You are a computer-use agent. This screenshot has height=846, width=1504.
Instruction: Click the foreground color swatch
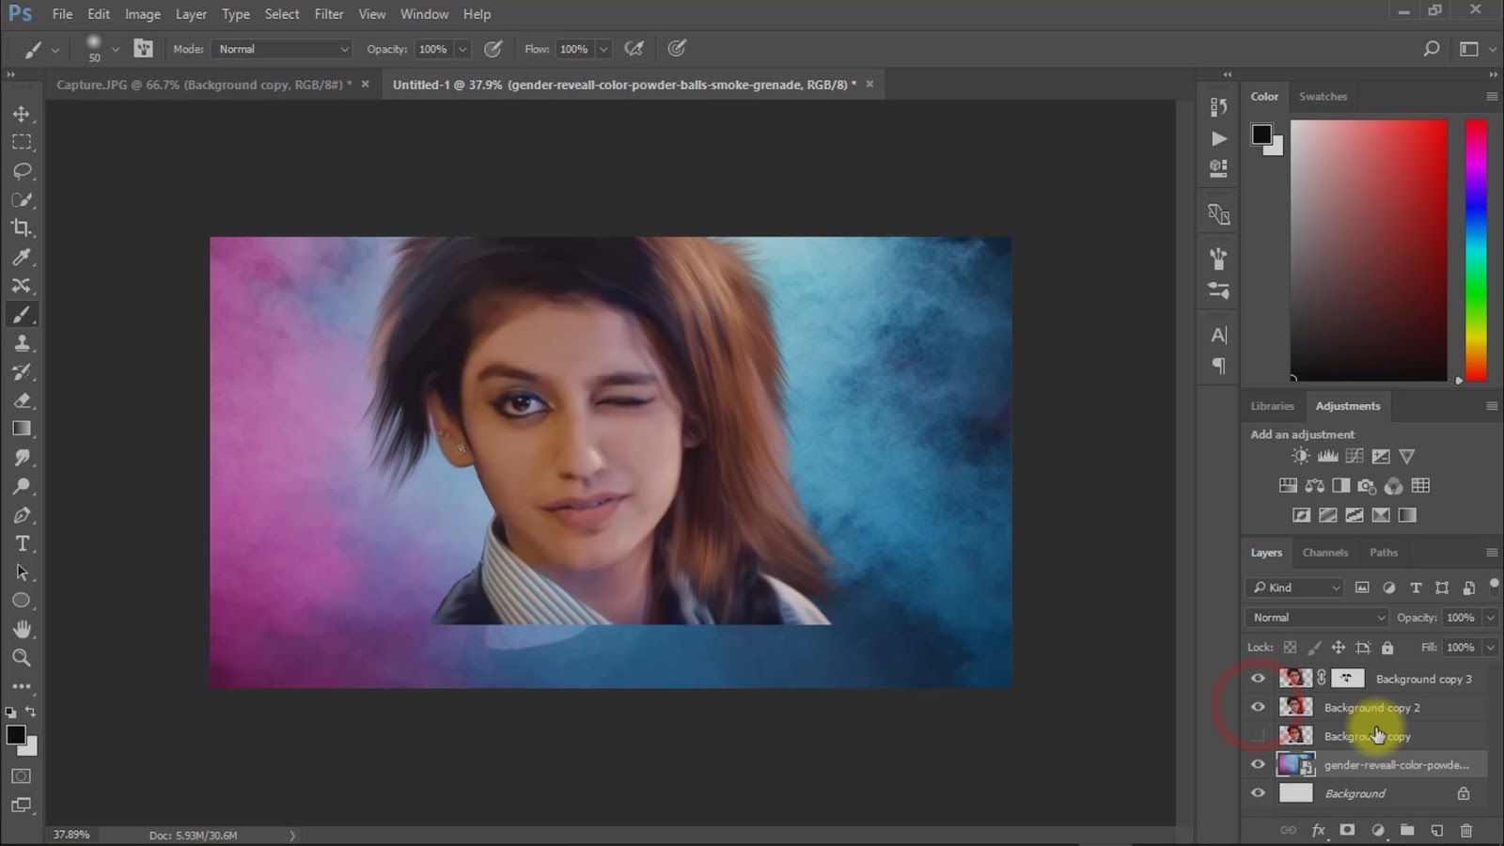click(x=17, y=736)
